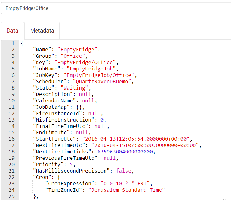This screenshot has height=200, width=231.
Task: Click the StartTimeUtc timestamp 2016-04-13T12:05:54
Action: (136, 139)
